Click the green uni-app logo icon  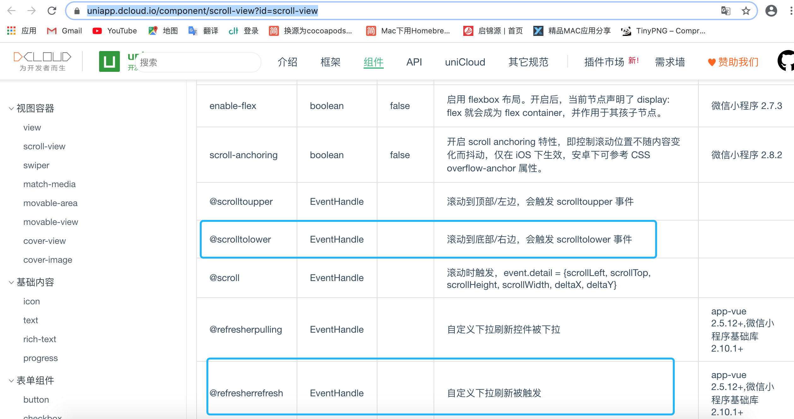point(109,61)
